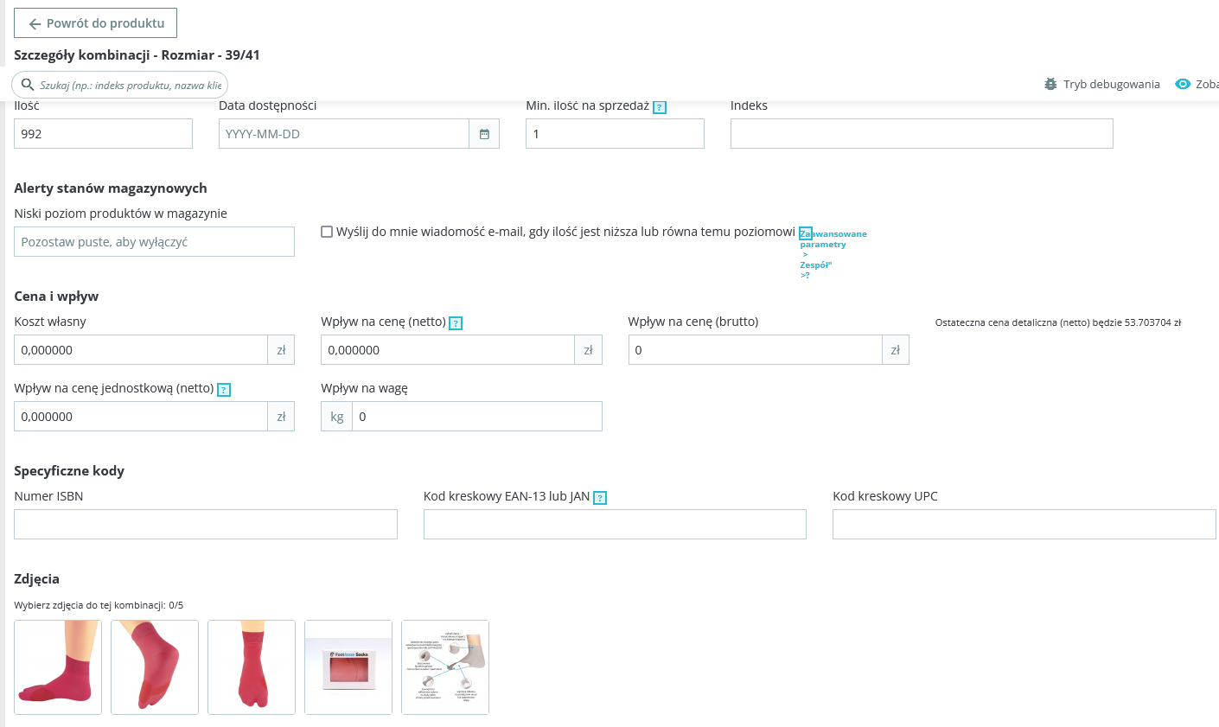Select the packaged socks box thumbnail

(348, 666)
